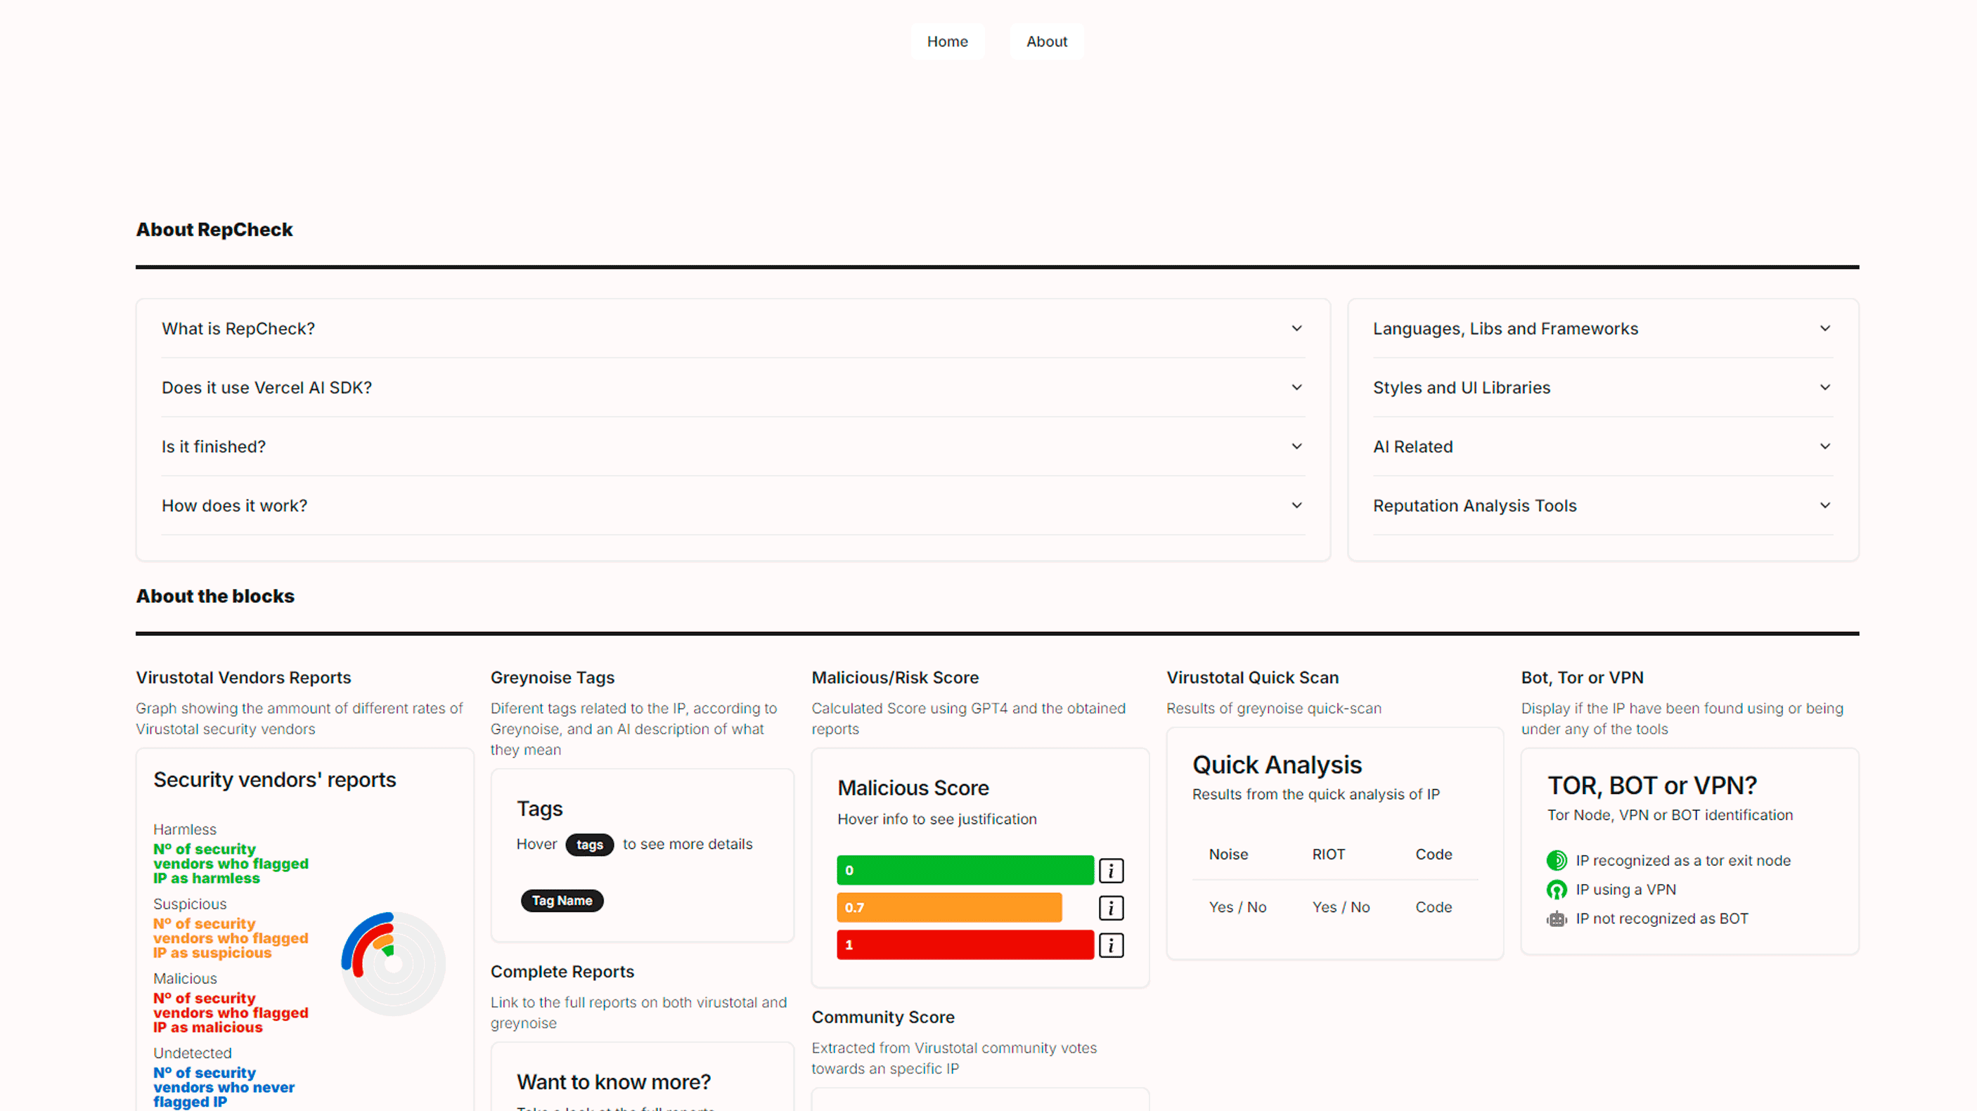Click the 'Noise' column header
The image size is (1977, 1111).
[x=1228, y=854]
